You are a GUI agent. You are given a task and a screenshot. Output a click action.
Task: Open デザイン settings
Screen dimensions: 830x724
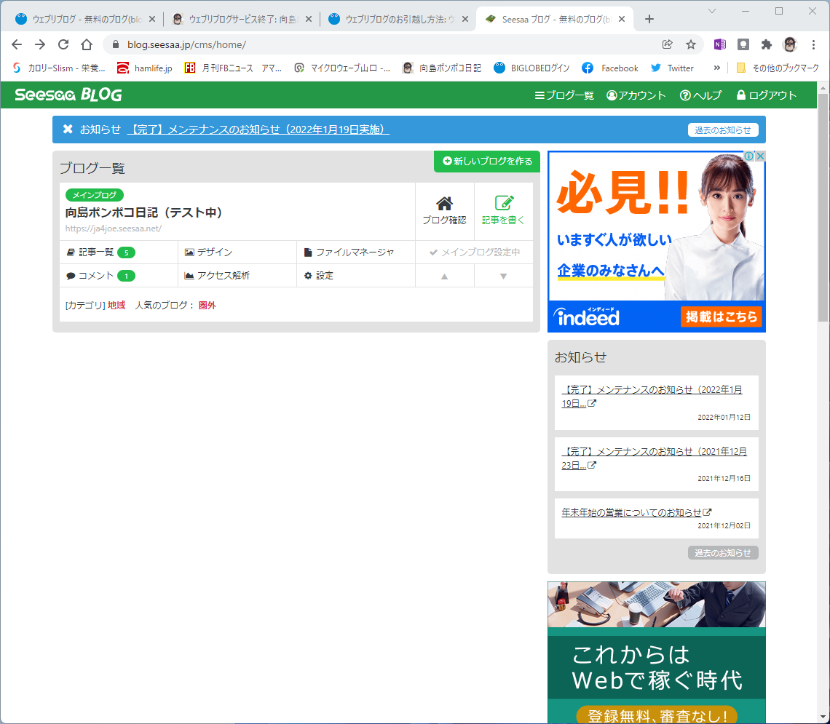208,252
